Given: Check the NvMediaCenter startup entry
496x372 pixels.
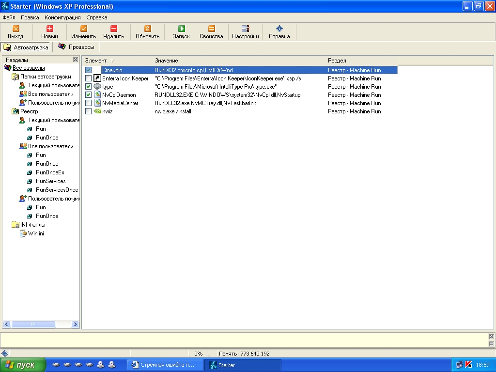Looking at the screenshot, I should (x=88, y=103).
